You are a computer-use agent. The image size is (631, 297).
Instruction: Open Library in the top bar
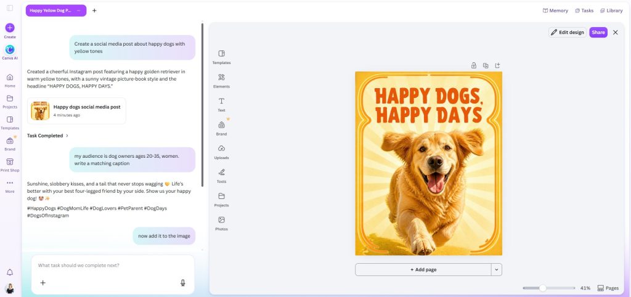tap(611, 10)
